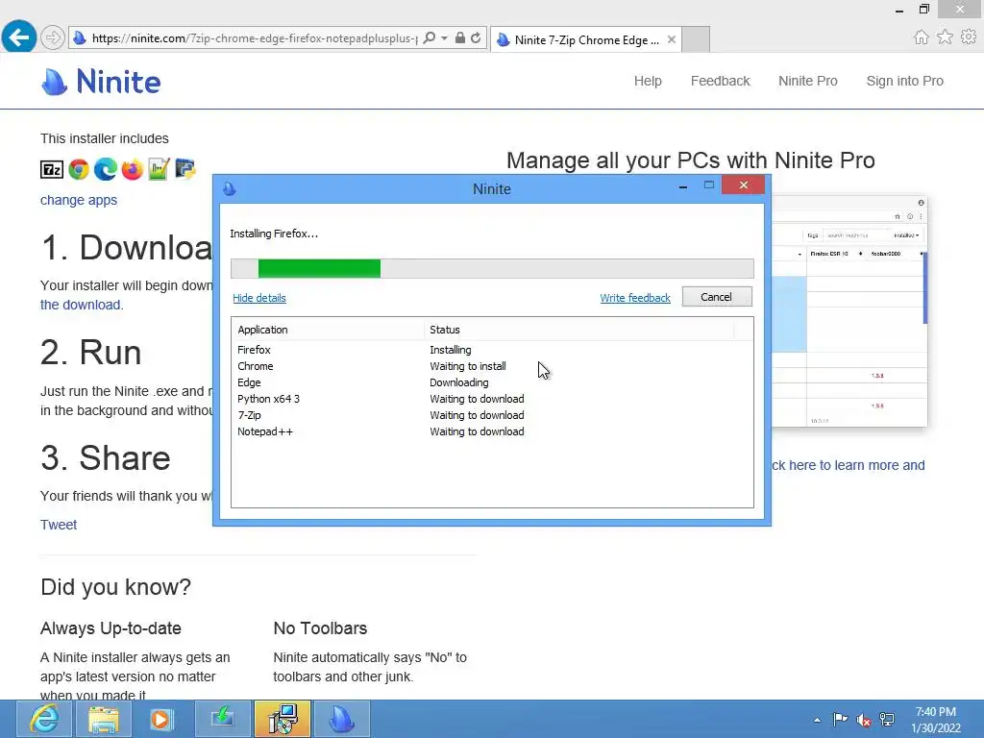Open a new blank tab
This screenshot has height=738, width=984.
(x=696, y=39)
